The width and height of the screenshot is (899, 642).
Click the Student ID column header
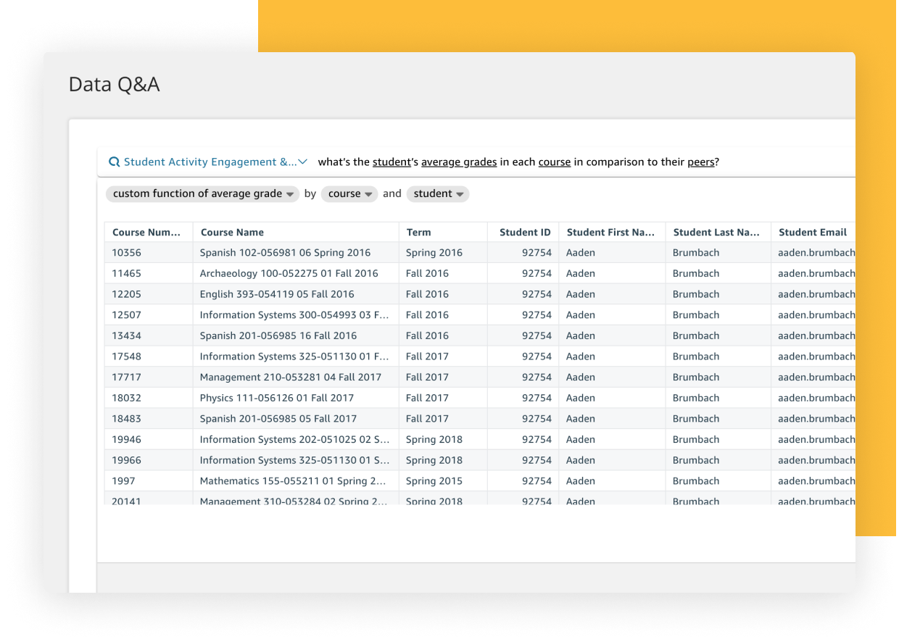point(525,233)
